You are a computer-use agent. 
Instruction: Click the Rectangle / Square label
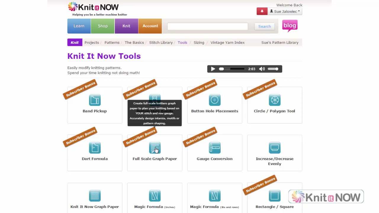click(274, 207)
